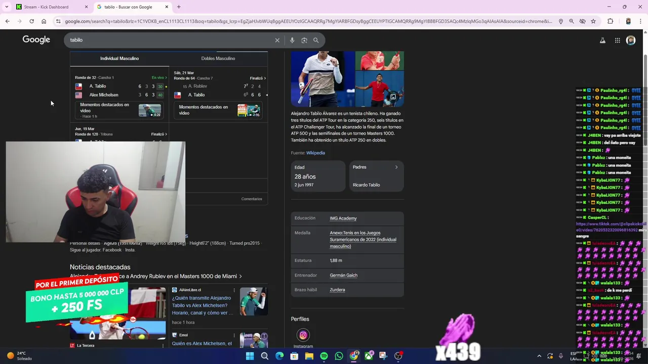648x364 pixels.
Task: Click the location pin in address bar
Action: 561,21
